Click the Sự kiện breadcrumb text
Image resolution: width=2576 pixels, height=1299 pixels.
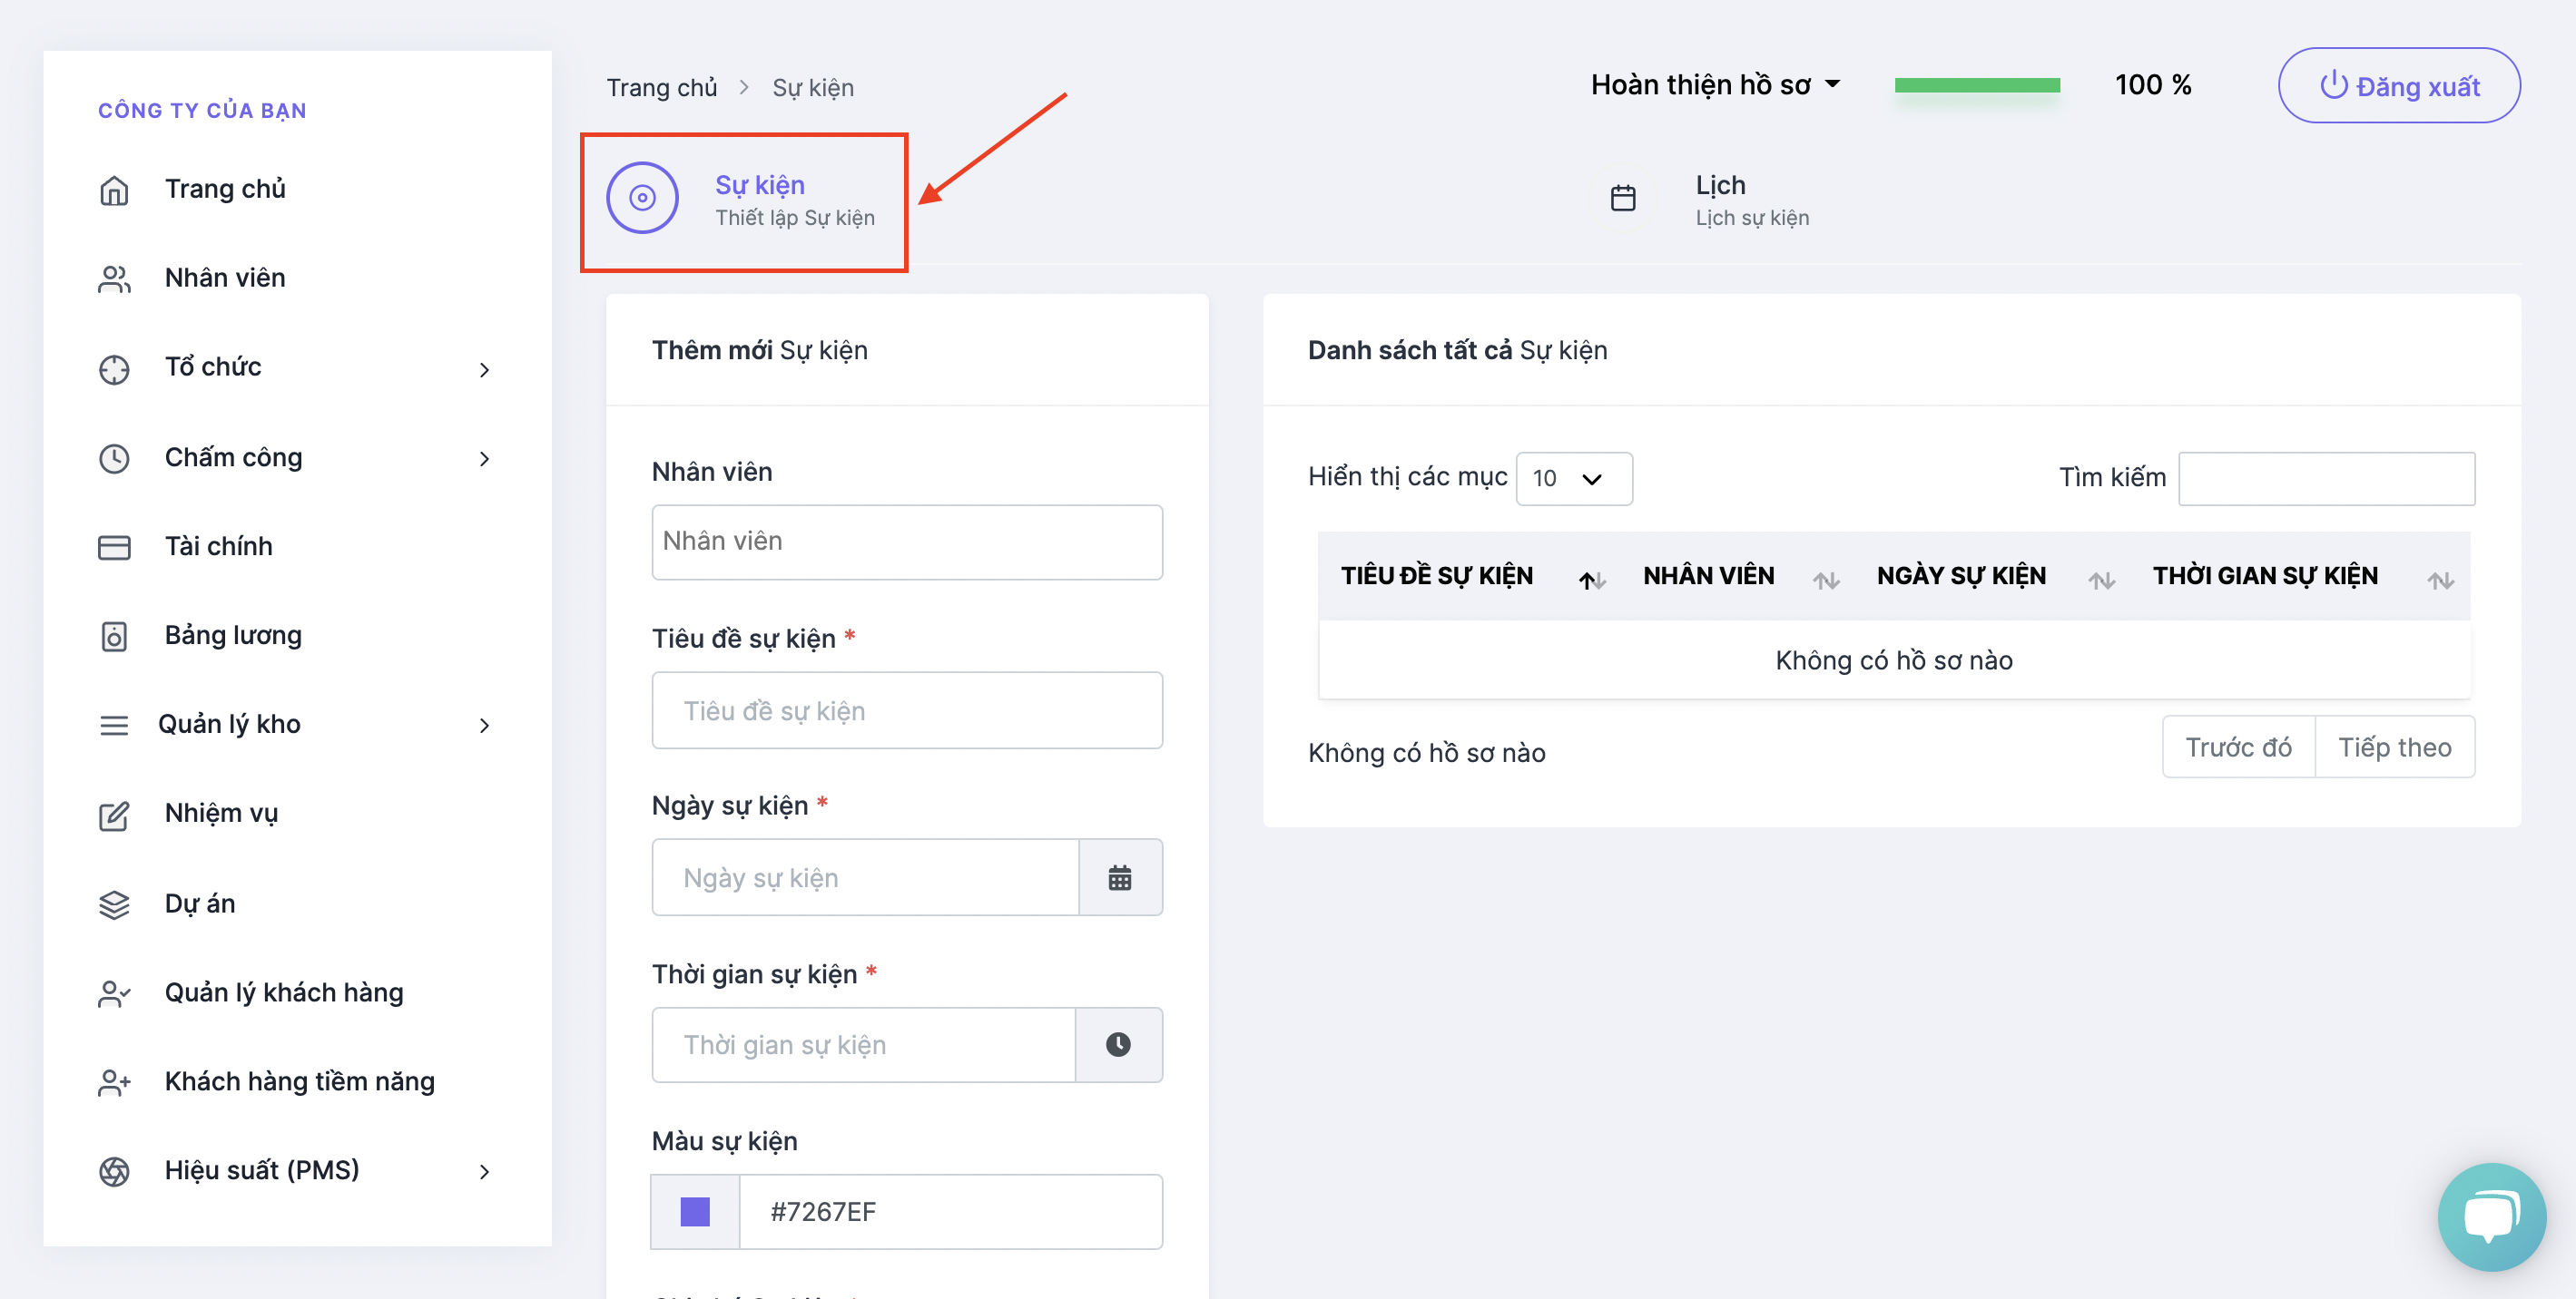813,88
